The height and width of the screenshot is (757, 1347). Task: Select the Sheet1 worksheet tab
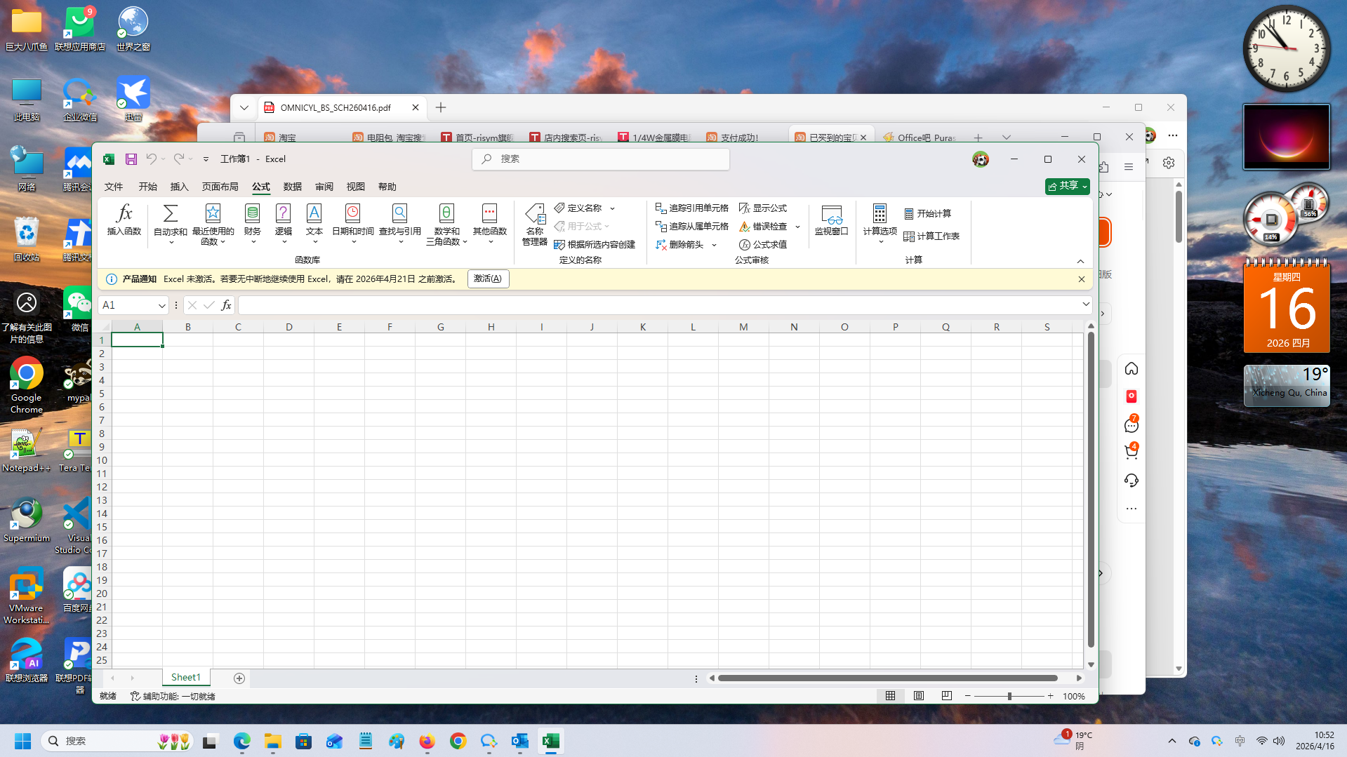(x=185, y=678)
